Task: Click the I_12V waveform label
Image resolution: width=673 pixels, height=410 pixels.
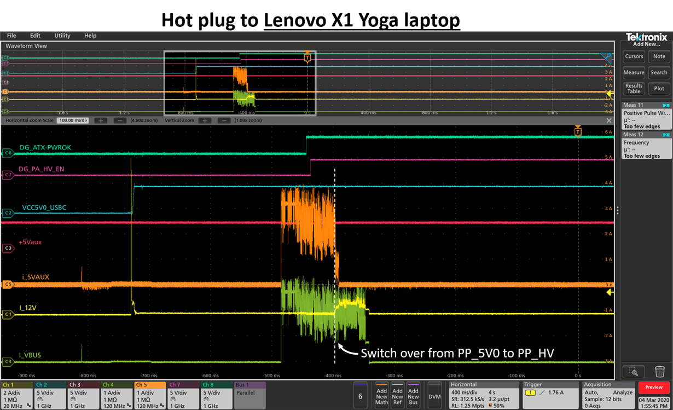Action: [28, 308]
